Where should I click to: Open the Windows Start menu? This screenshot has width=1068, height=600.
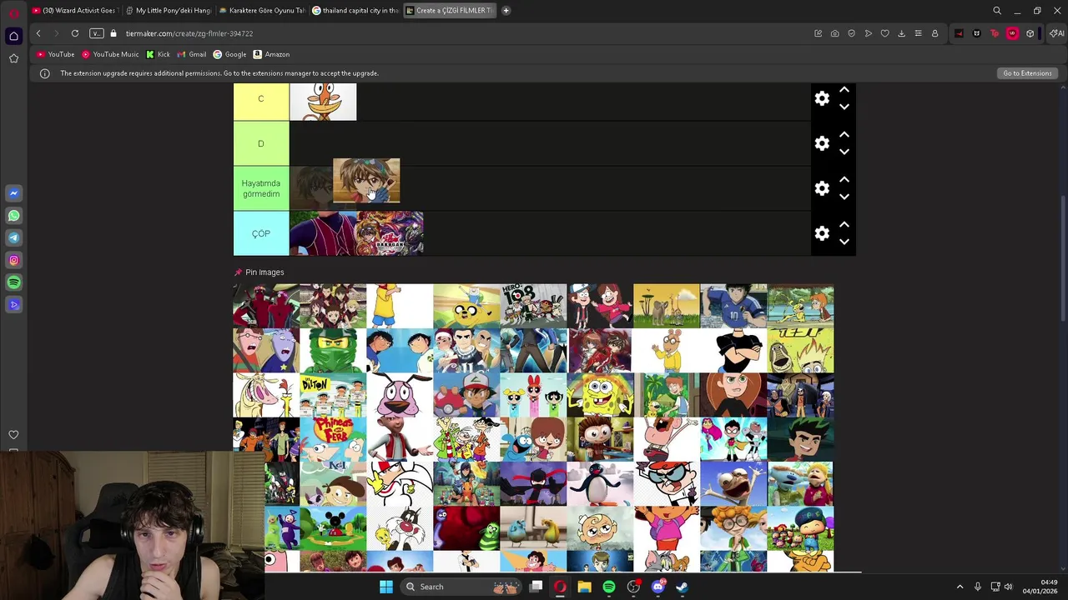tap(386, 587)
